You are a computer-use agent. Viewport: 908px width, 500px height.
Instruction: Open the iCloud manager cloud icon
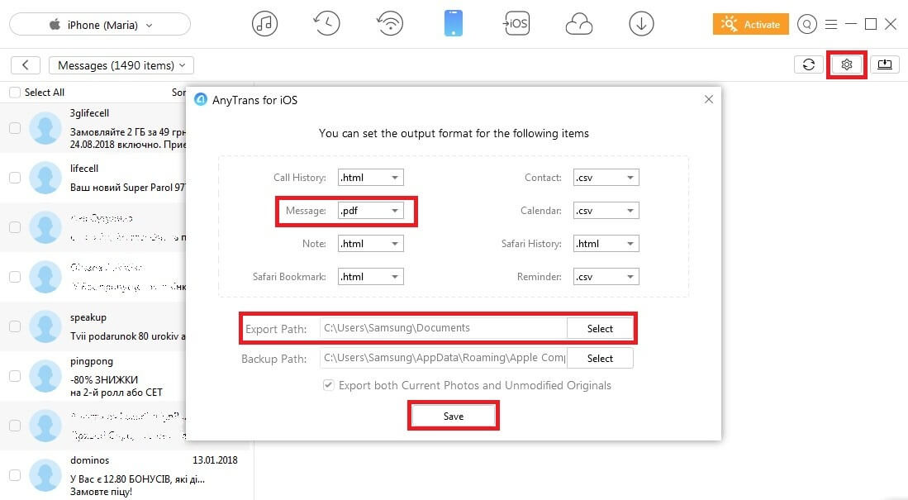pyautogui.click(x=578, y=24)
